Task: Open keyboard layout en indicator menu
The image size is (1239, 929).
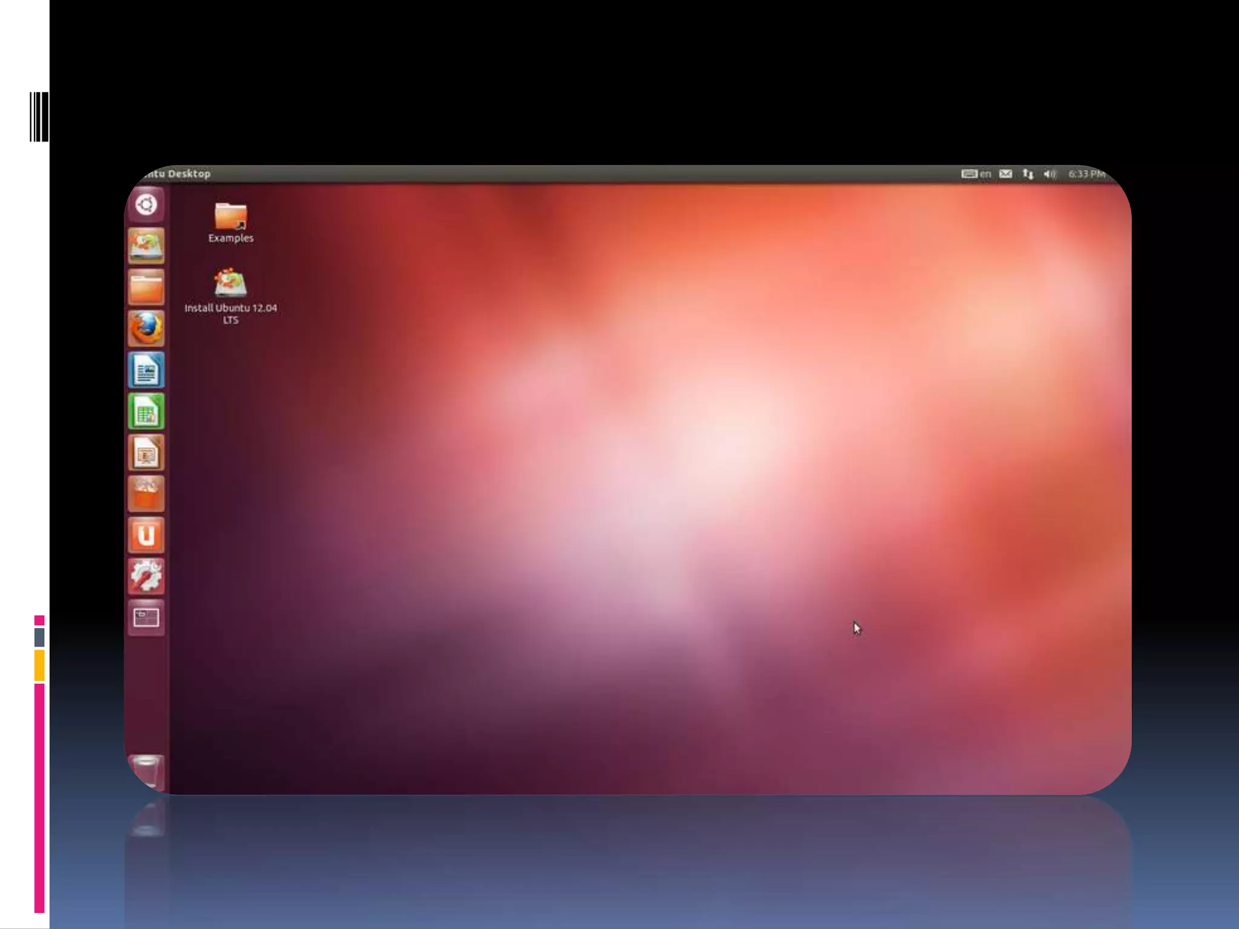Action: coord(976,174)
